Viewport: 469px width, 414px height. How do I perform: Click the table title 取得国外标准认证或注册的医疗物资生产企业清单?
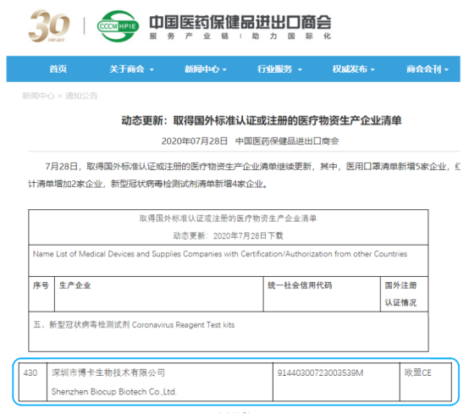[x=228, y=218]
